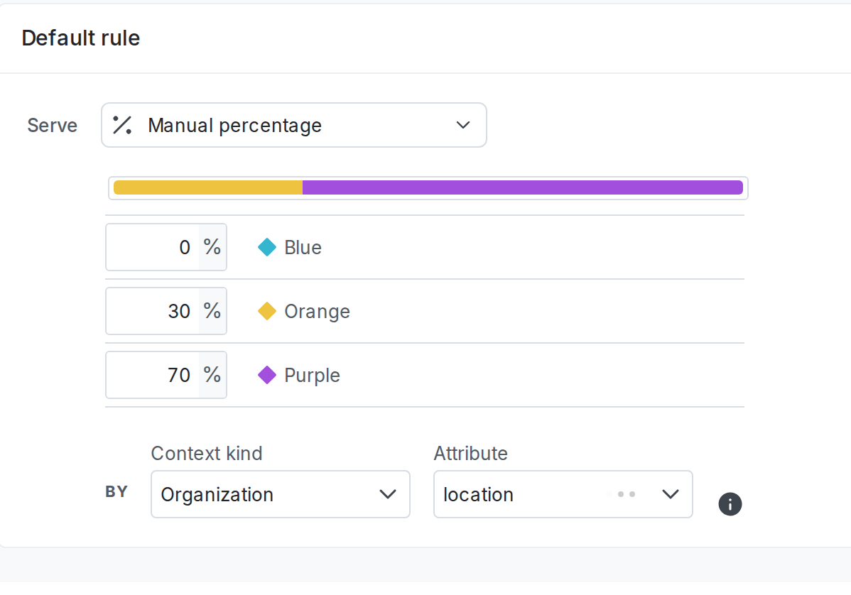Click the rollout percentage bar

[x=426, y=187]
